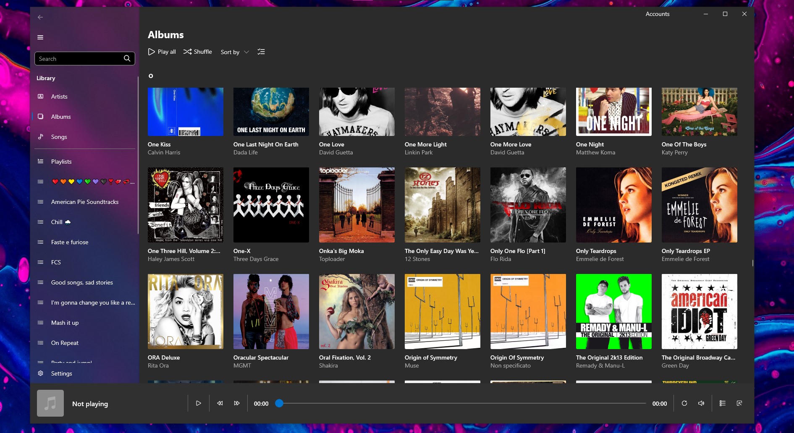This screenshot has height=433, width=794.
Task: Open the On Repeat playlist
Action: pyautogui.click(x=84, y=343)
